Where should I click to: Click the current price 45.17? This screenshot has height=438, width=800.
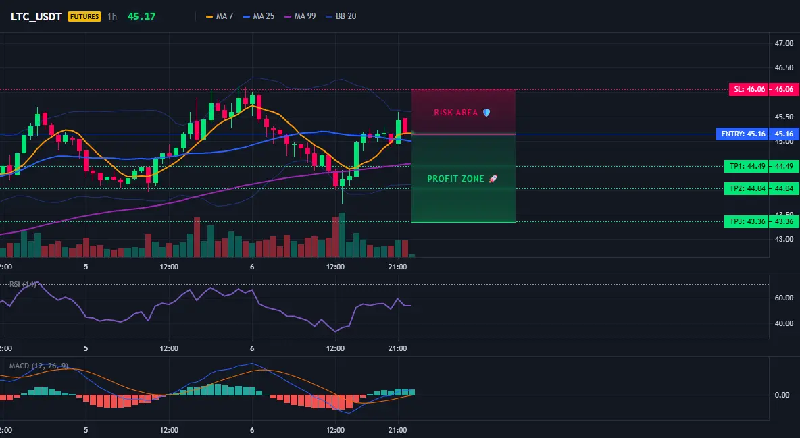(141, 16)
